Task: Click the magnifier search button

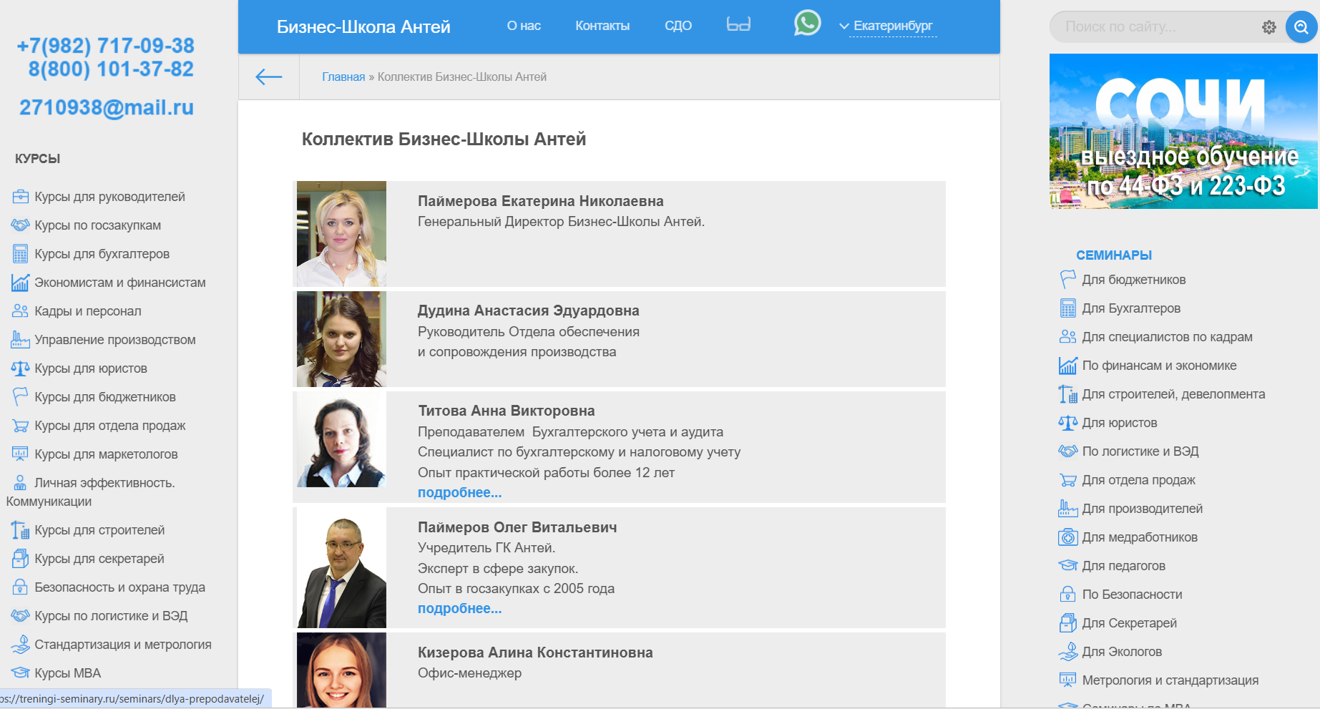Action: coord(1301,27)
